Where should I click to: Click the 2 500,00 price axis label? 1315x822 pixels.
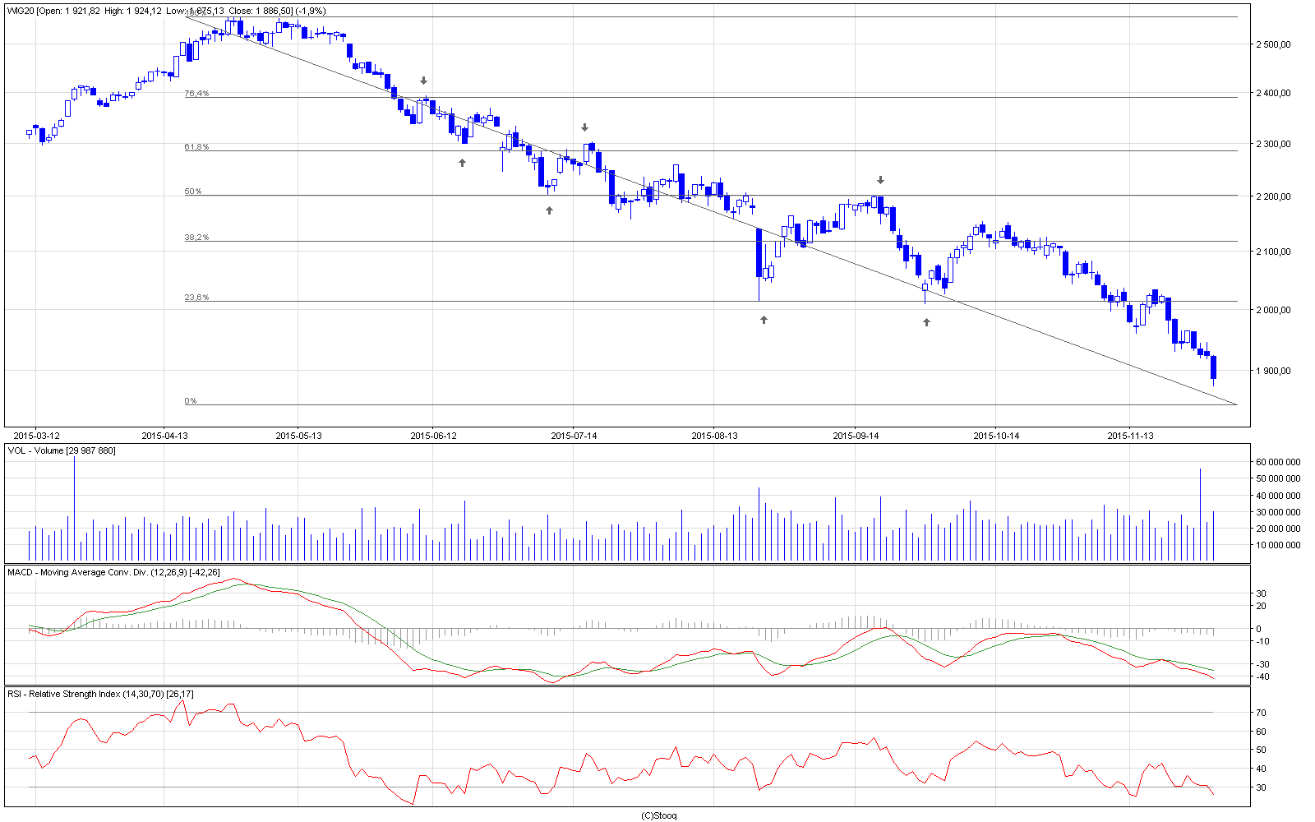pos(1272,44)
